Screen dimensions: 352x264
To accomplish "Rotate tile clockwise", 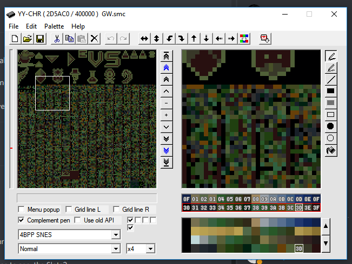I will [181, 39].
